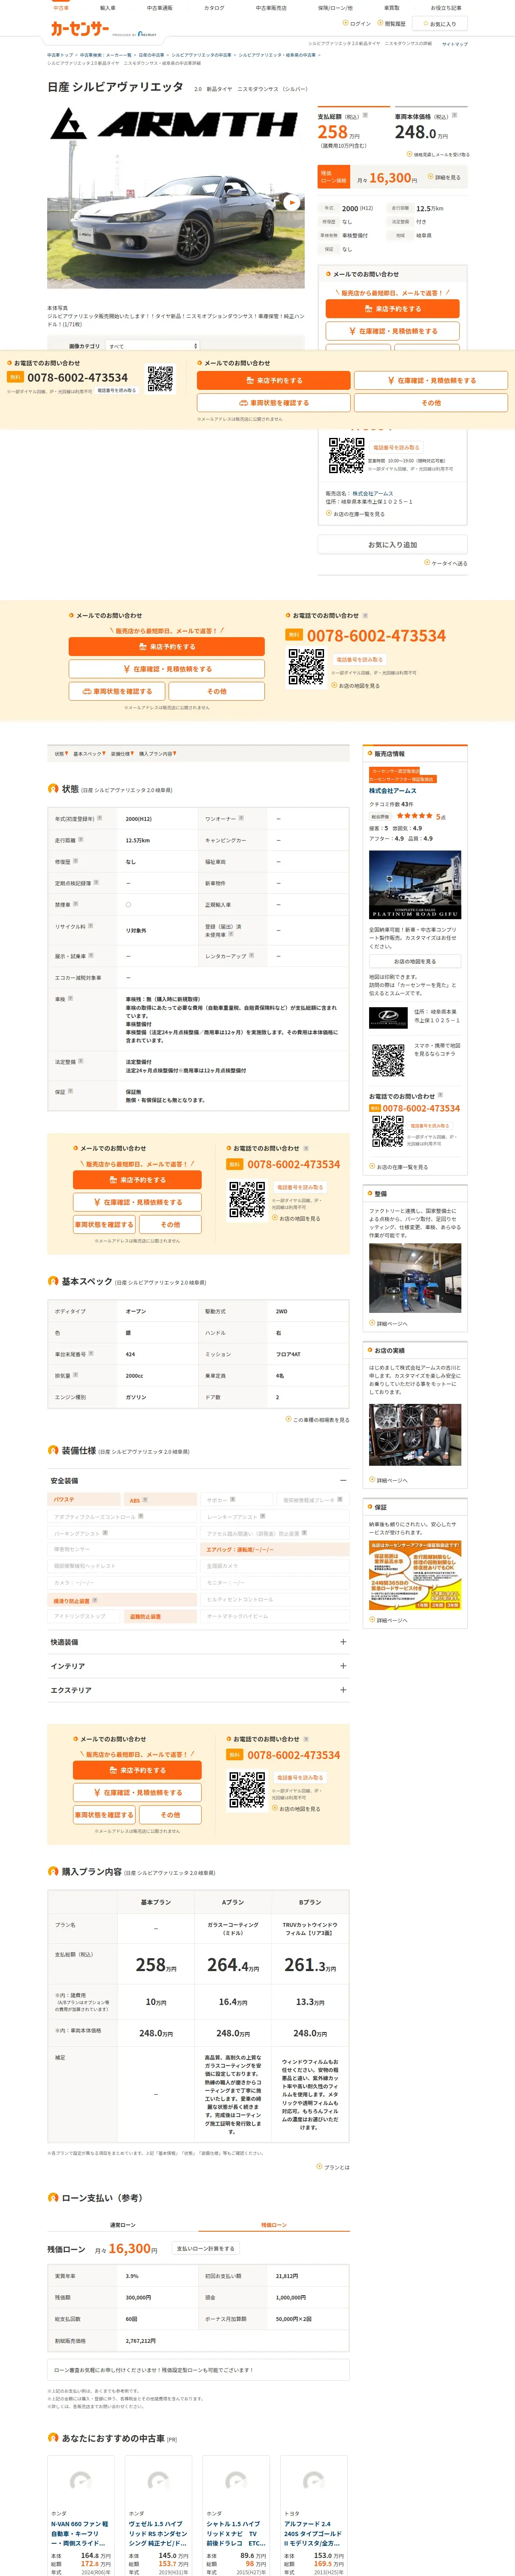Click 詳細ページへ under the 整備 section

[389, 1324]
